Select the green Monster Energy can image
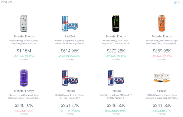 pyautogui.click(x=116, y=23)
